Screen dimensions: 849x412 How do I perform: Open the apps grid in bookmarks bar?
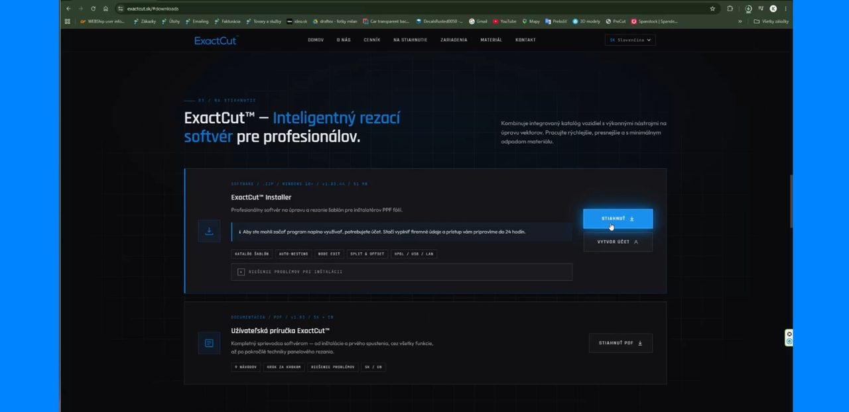coord(68,21)
